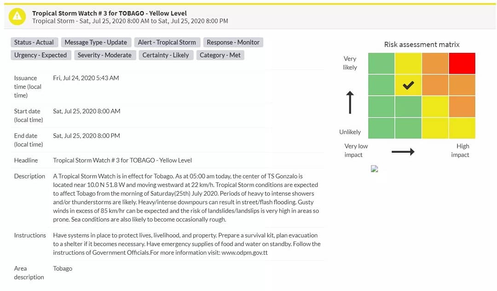Click the red high-impact very-likely matrix cell

click(462, 64)
